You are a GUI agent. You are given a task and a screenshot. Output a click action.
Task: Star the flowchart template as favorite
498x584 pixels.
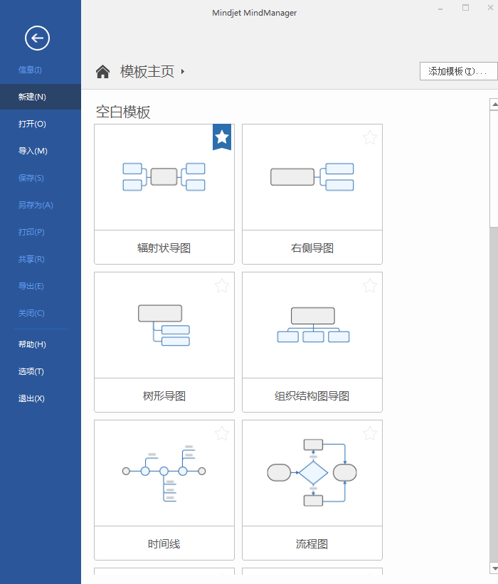(370, 433)
